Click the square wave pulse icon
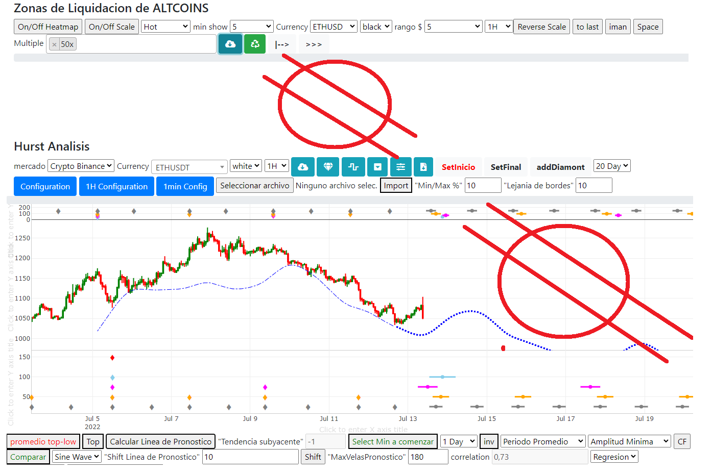Image resolution: width=712 pixels, height=474 pixels. point(353,167)
